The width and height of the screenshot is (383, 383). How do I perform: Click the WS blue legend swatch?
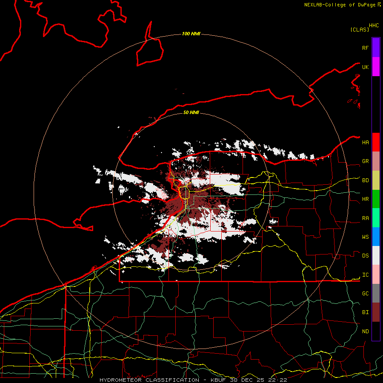click(x=376, y=237)
